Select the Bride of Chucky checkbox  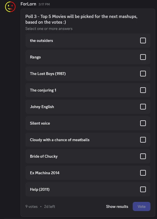[x=143, y=156]
